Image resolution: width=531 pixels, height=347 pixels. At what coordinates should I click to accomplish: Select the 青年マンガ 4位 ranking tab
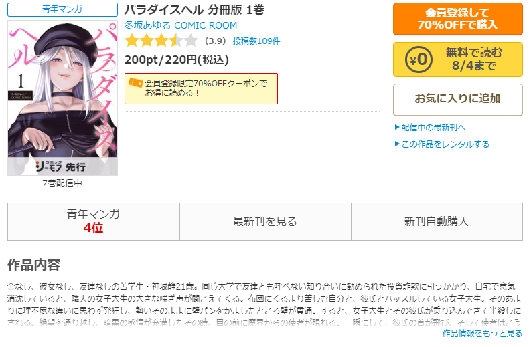click(x=94, y=221)
